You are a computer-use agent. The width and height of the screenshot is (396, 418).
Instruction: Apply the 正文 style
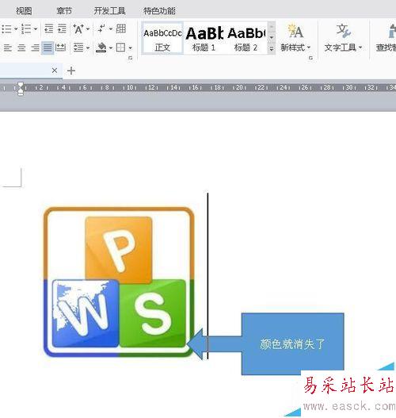tap(162, 39)
